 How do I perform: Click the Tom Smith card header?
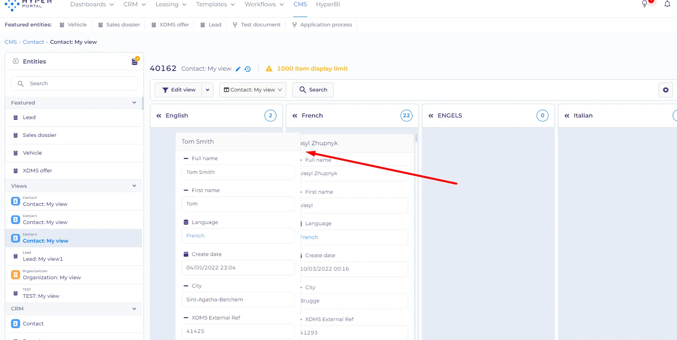(238, 142)
